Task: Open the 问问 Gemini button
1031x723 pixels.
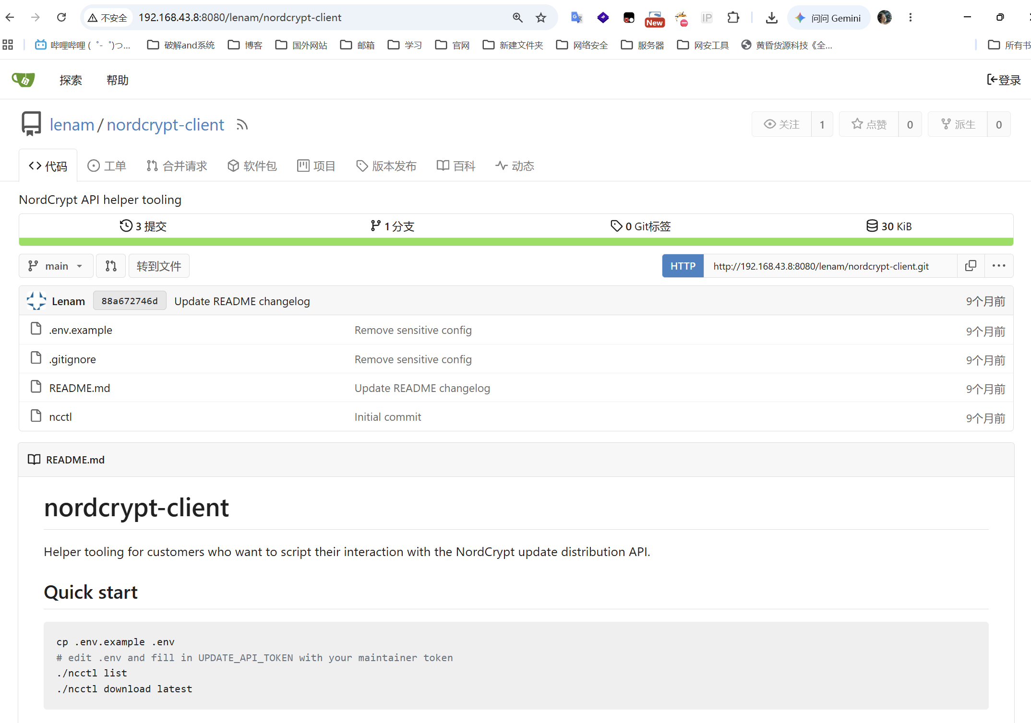Action: pos(828,18)
